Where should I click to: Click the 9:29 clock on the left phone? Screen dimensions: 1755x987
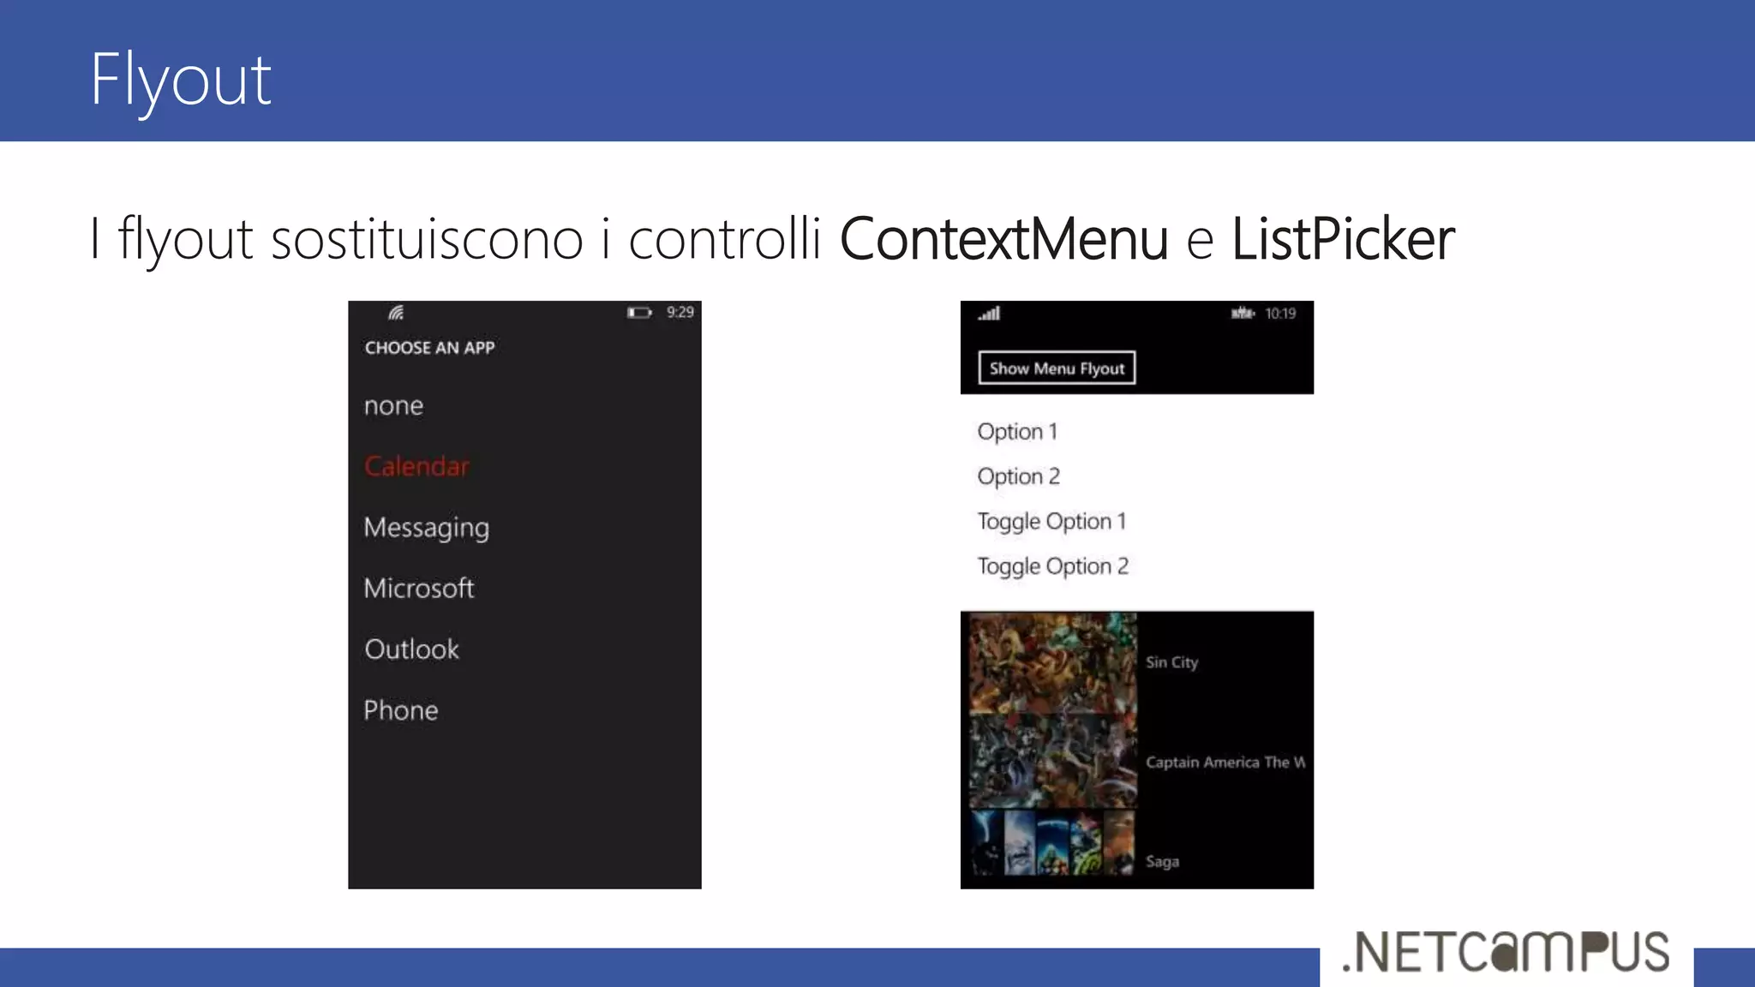(680, 313)
